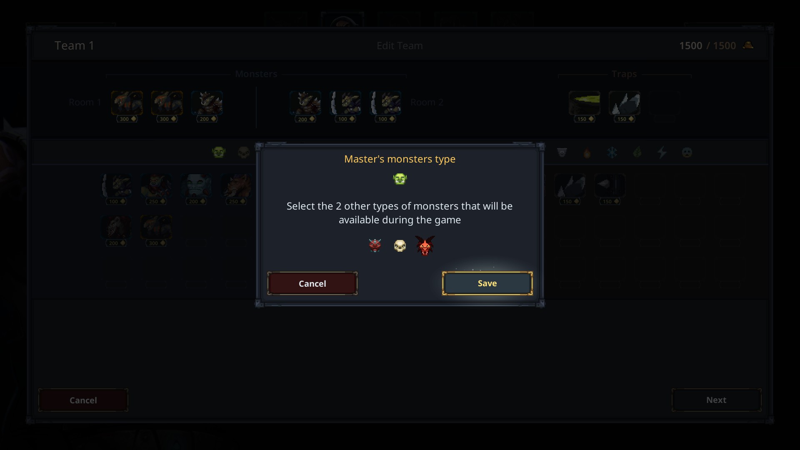Image resolution: width=800 pixels, height=450 pixels.
Task: Select the lightning bolt trap filter icon
Action: pyautogui.click(x=662, y=152)
